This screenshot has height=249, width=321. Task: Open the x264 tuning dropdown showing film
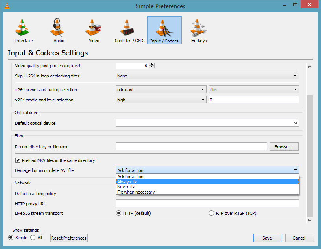[x=254, y=89]
